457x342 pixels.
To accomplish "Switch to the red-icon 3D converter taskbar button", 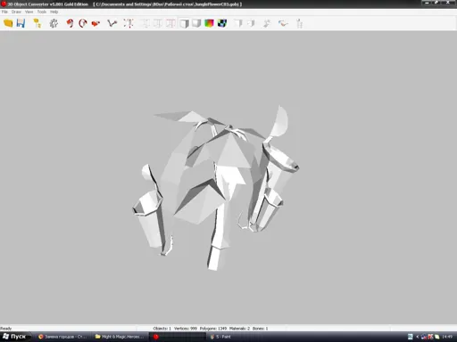I will click(178, 337).
